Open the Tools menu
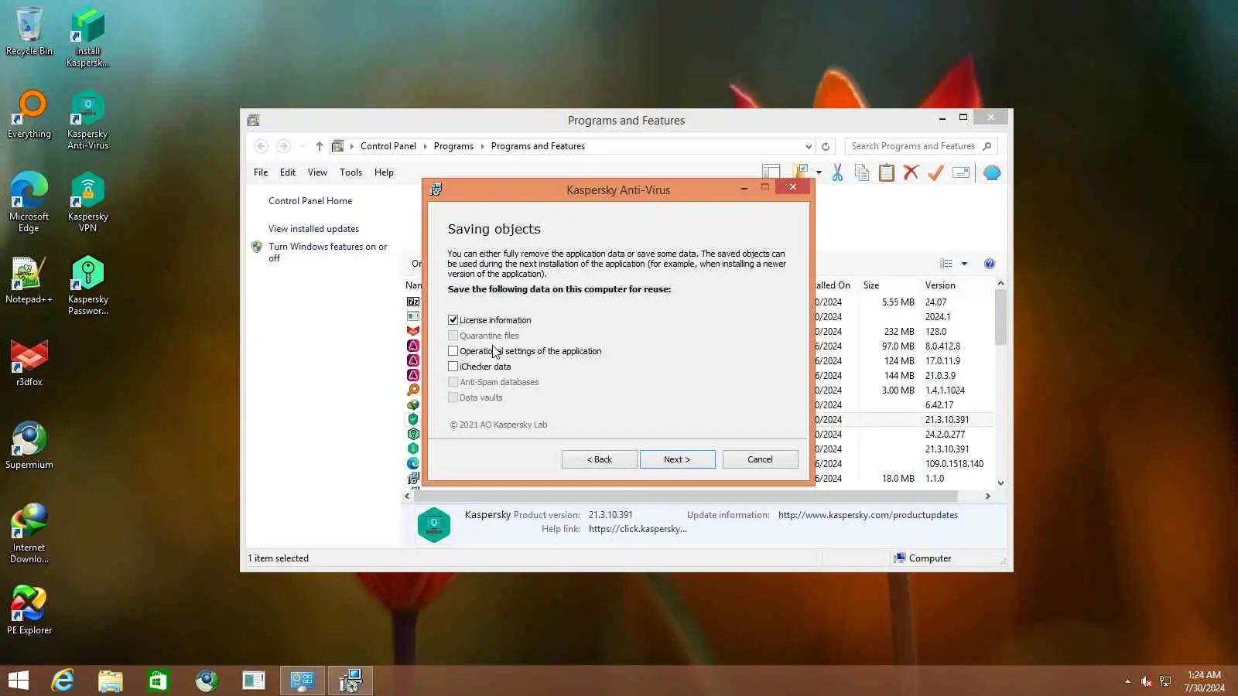This screenshot has height=696, width=1238. (x=351, y=172)
